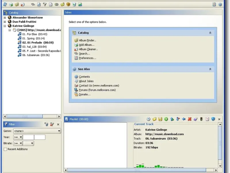Close the Playlist panel
This screenshot has width=230, height=173.
click(x=219, y=119)
